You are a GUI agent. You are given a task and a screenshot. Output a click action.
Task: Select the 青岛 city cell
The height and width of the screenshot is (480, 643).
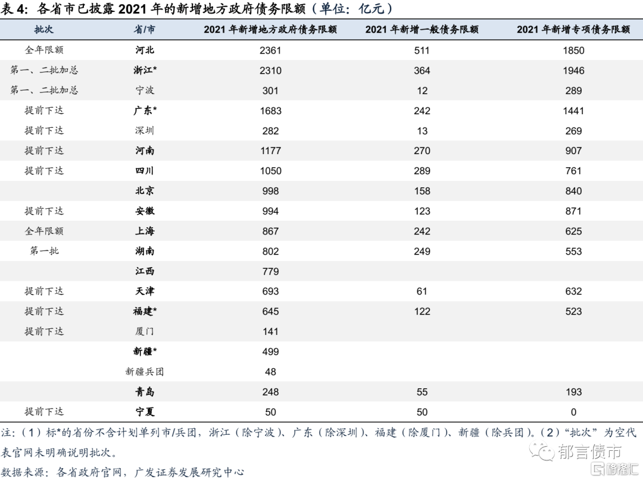pos(144,391)
